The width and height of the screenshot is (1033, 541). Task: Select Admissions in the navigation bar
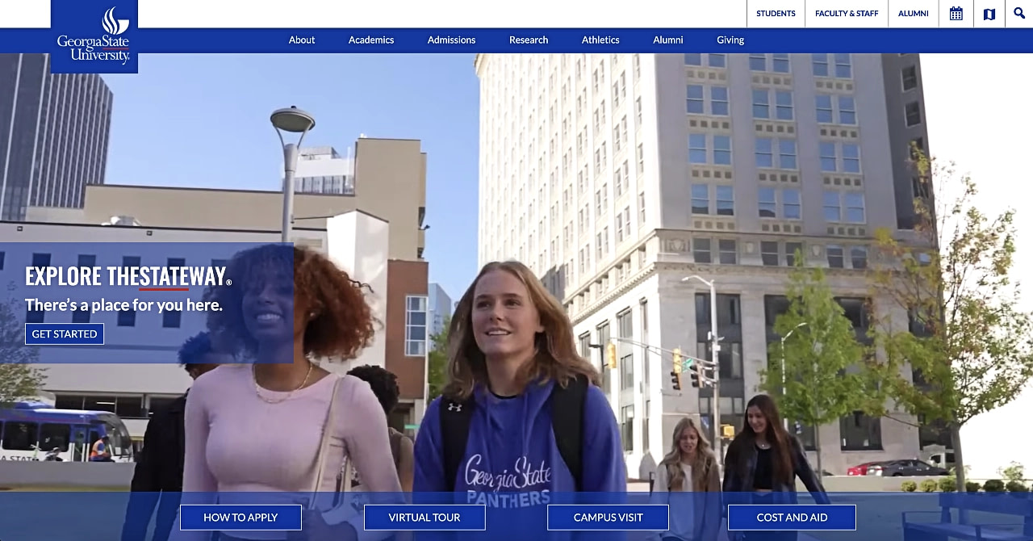point(451,40)
